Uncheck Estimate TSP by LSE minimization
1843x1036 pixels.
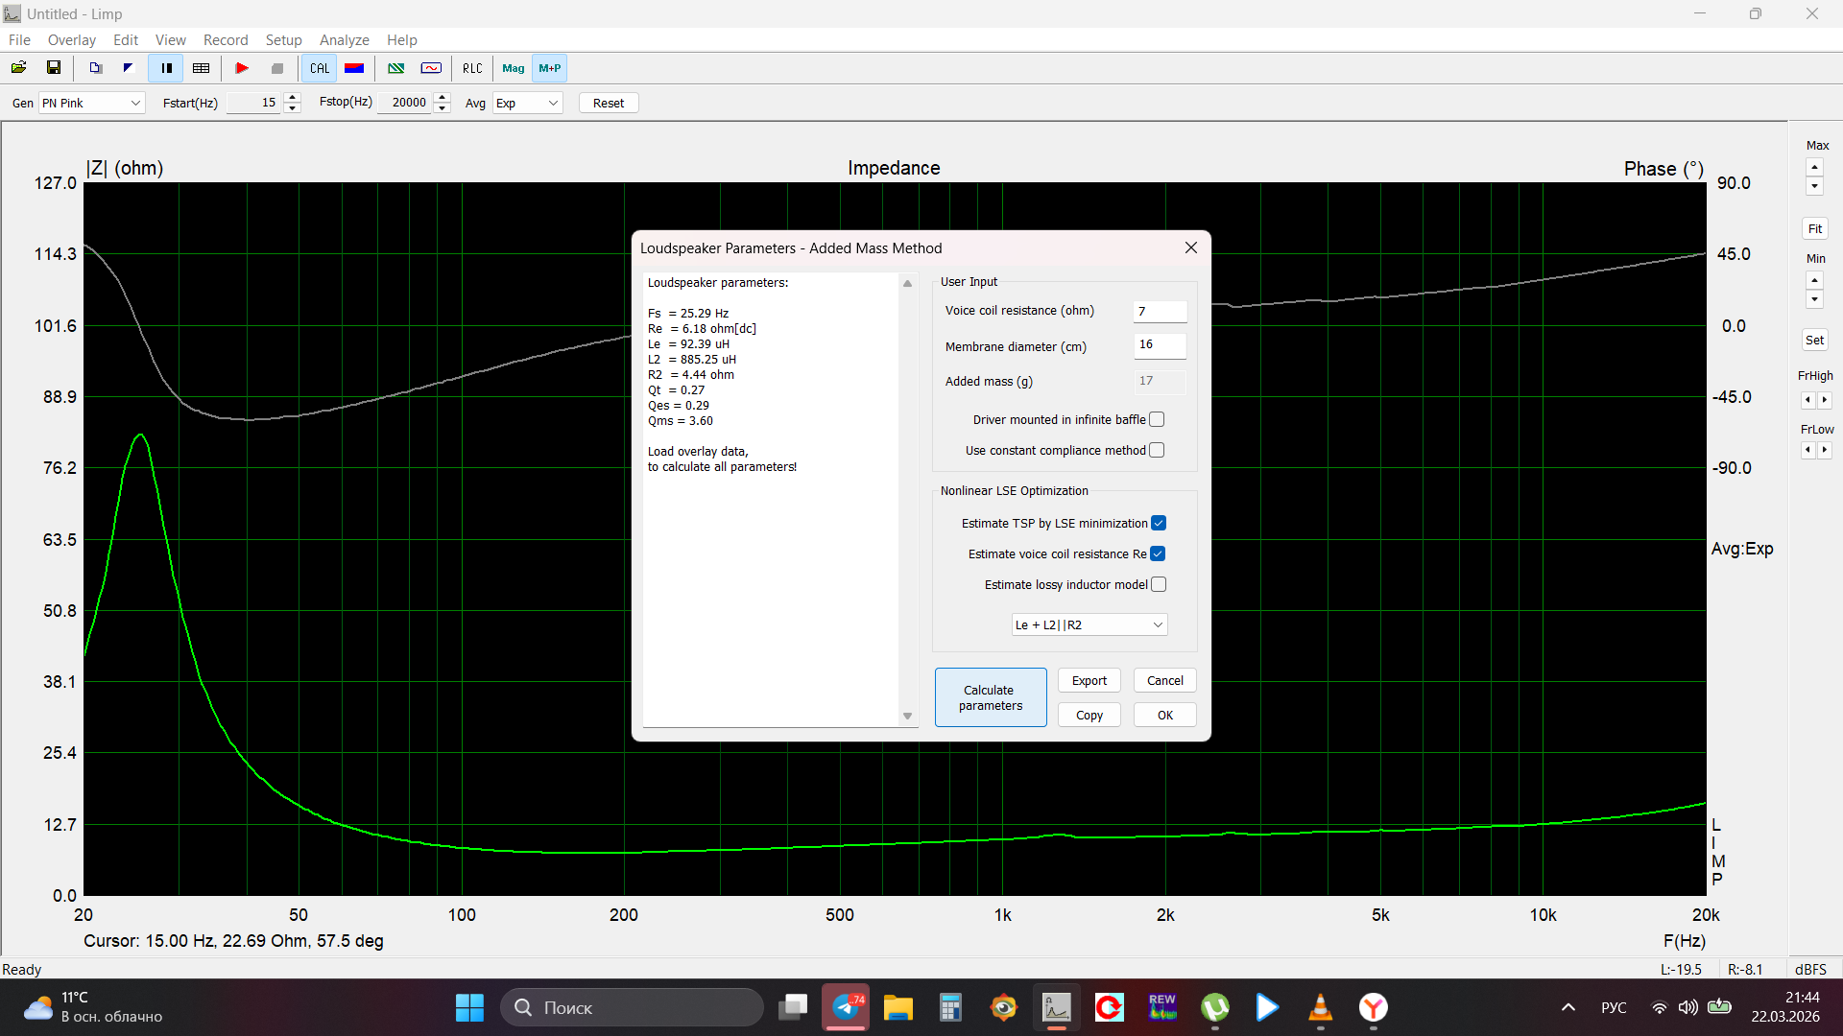coord(1159,523)
